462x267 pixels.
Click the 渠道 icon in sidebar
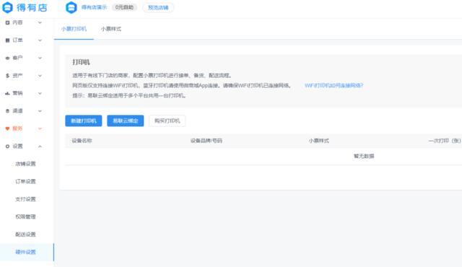point(7,111)
